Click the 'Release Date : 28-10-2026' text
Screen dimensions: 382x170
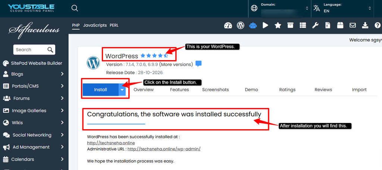pos(134,72)
